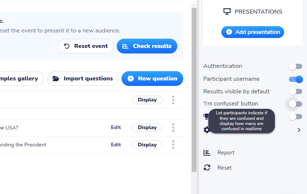Open the three-dot menu for USA question
The width and height of the screenshot is (307, 194).
click(x=173, y=128)
